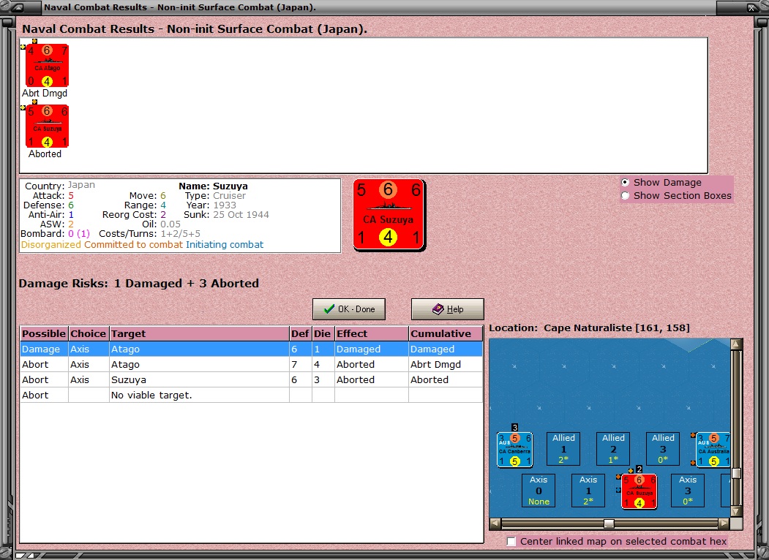Select the CA Suzuya counter in results list
Image resolution: width=769 pixels, height=560 pixels.
[47, 126]
